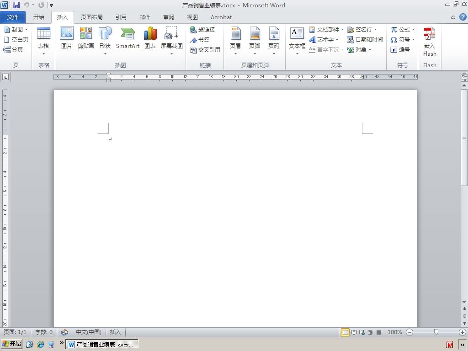Click 中文(中国) language indicator
This screenshot has height=351, width=468.
[88, 332]
